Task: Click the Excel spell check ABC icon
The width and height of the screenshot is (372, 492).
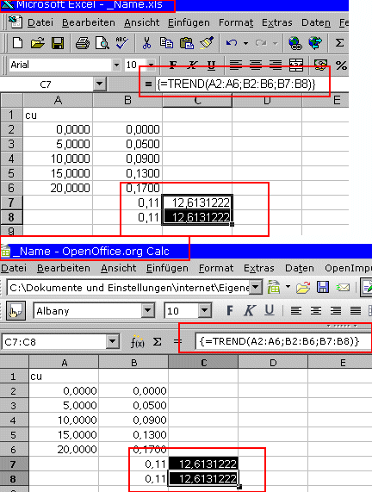Action: coord(122,43)
